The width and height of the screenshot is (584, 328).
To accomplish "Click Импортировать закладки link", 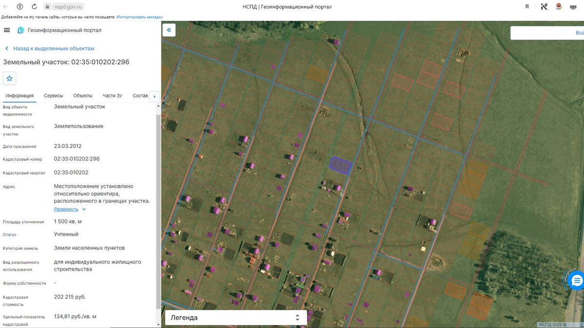I will click(140, 17).
